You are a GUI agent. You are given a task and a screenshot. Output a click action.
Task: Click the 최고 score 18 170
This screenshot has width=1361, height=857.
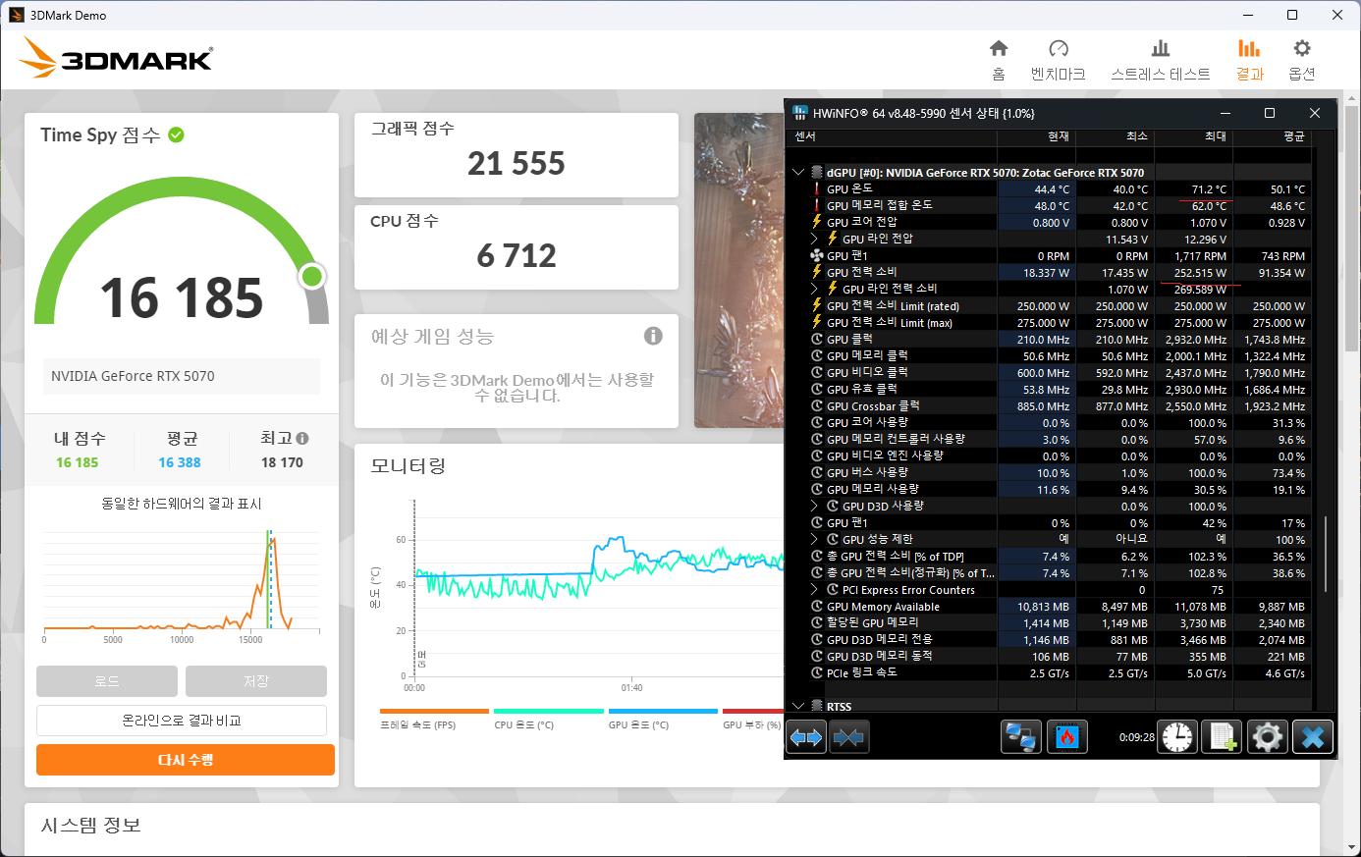pos(282,462)
